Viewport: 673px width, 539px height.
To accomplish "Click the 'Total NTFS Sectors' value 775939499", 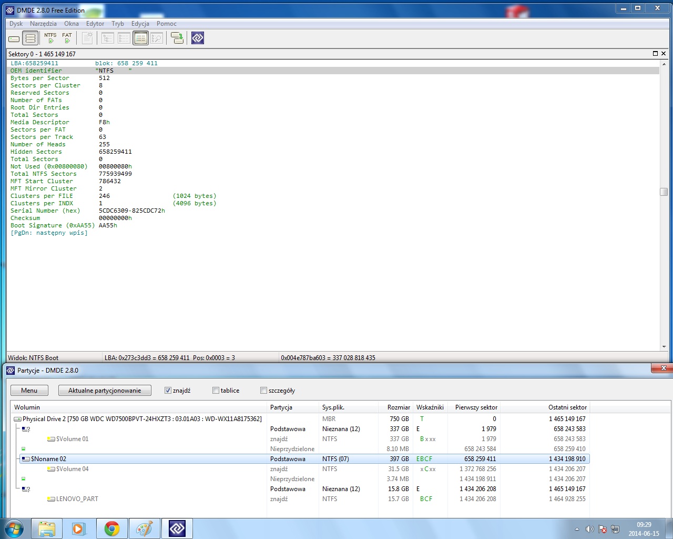I will pyautogui.click(x=115, y=174).
